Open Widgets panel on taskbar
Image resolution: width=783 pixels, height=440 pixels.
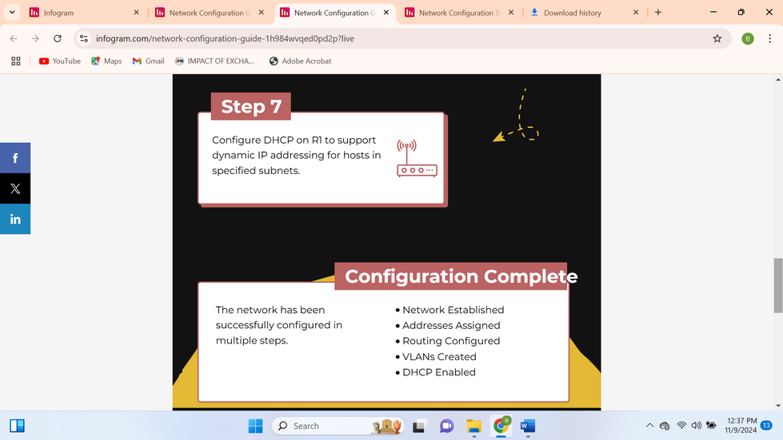[17, 426]
